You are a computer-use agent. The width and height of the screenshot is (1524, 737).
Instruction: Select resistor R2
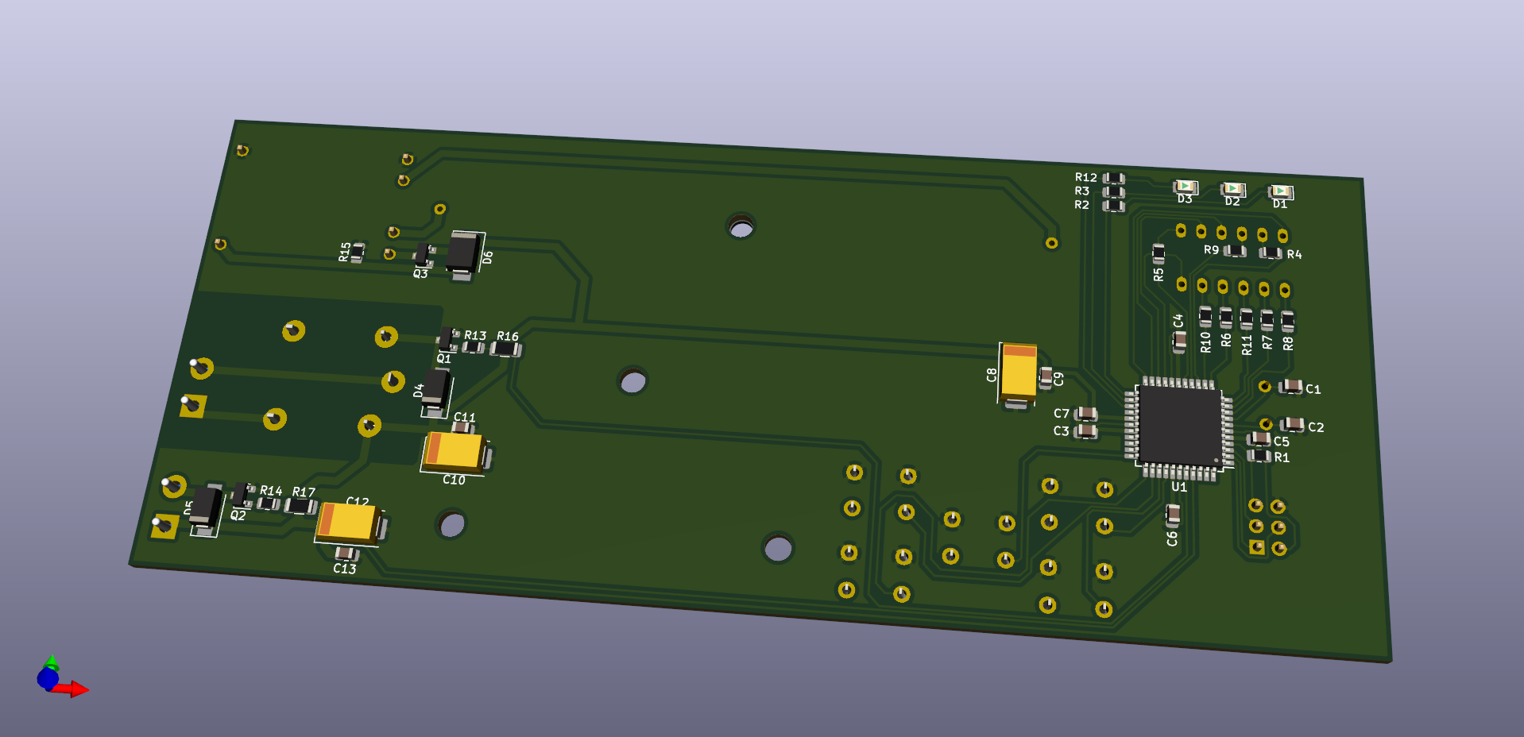point(1114,206)
